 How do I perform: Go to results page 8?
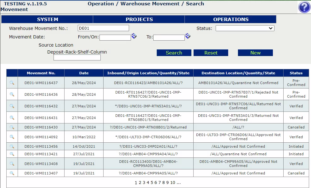[x=163, y=182]
